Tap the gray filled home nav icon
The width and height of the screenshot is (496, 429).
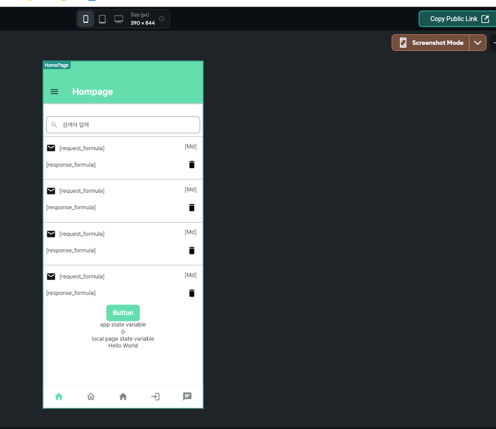pyautogui.click(x=123, y=396)
